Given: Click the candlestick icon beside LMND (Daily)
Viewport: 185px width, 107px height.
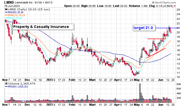Looking at the screenshot, I should [6, 9].
